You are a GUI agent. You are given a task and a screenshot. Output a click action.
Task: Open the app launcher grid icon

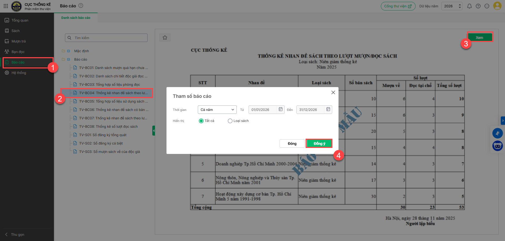coord(6,6)
